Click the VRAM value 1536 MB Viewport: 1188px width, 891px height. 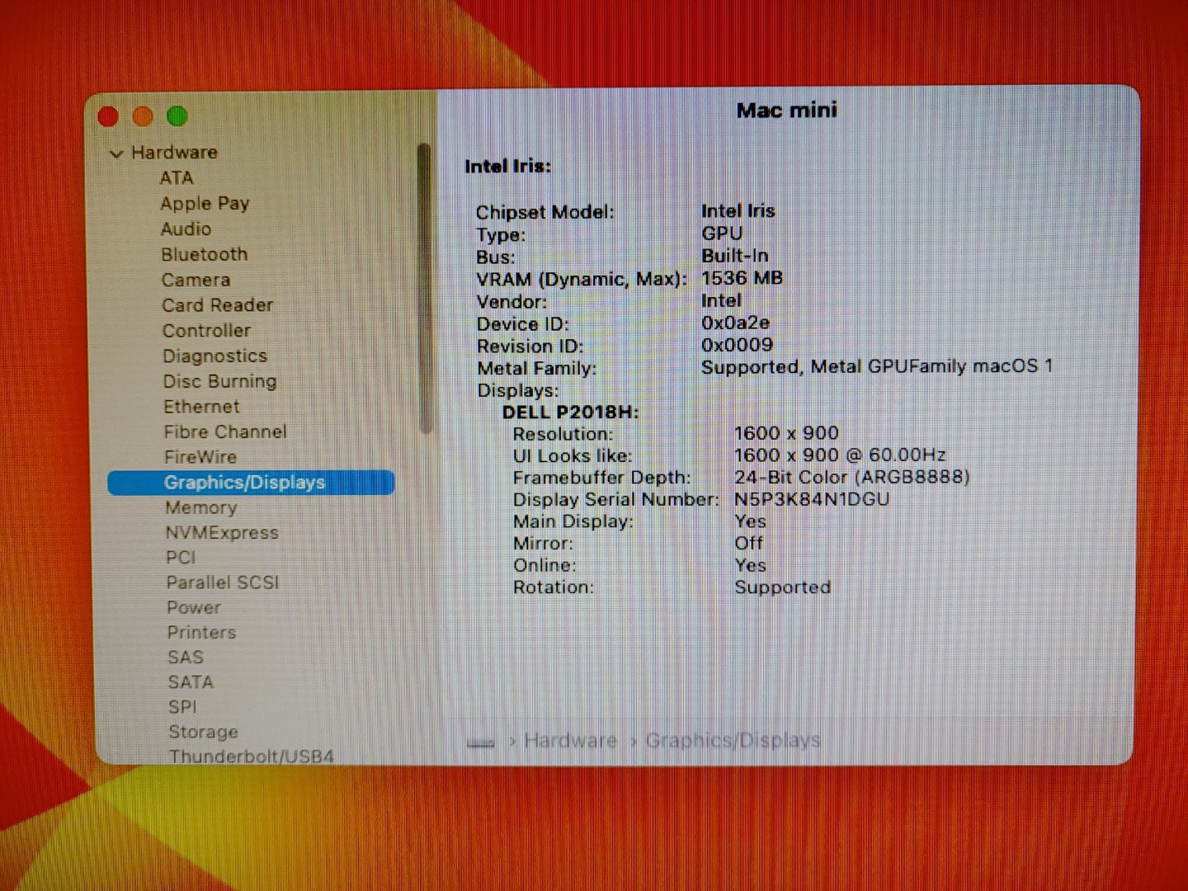(x=742, y=278)
